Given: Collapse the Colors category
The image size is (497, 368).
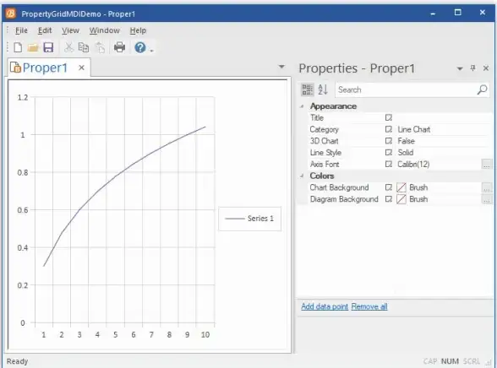Looking at the screenshot, I should [x=302, y=176].
